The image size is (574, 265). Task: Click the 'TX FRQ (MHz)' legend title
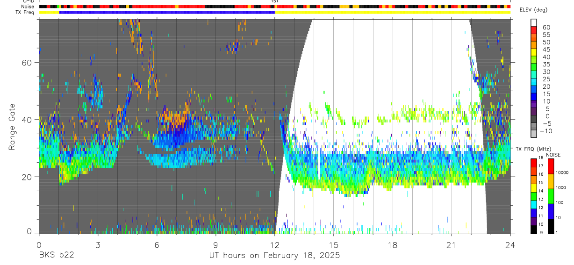click(533, 149)
